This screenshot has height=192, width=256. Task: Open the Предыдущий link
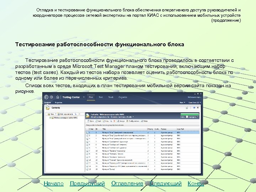point(87,183)
